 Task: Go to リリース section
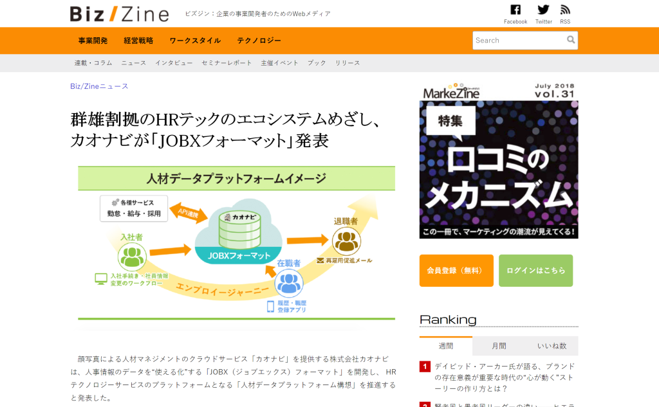(x=347, y=63)
